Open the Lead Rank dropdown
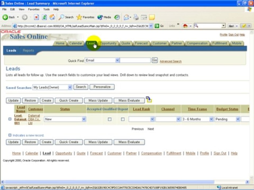This screenshot has width=254, height=190. tap(152, 119)
